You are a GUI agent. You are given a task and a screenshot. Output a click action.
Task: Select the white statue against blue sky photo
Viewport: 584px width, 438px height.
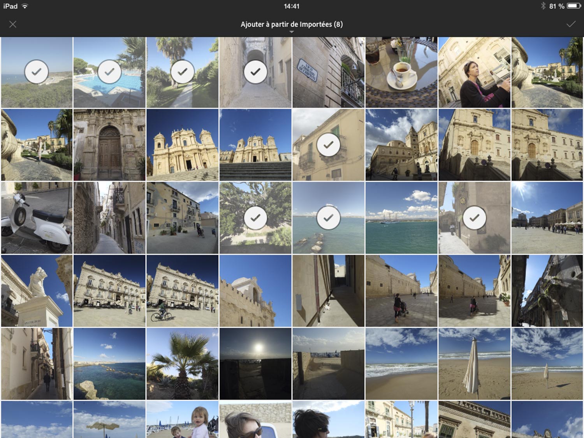pos(37,291)
